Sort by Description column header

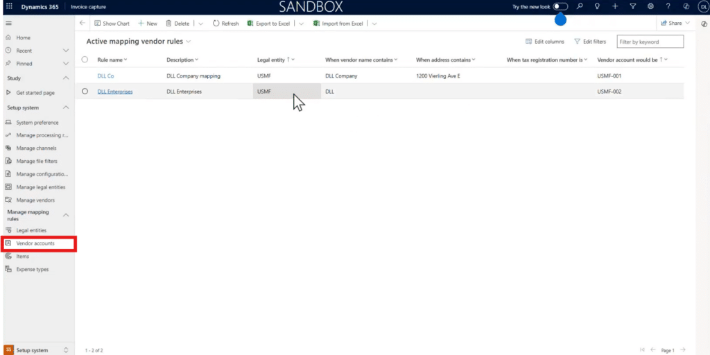182,60
